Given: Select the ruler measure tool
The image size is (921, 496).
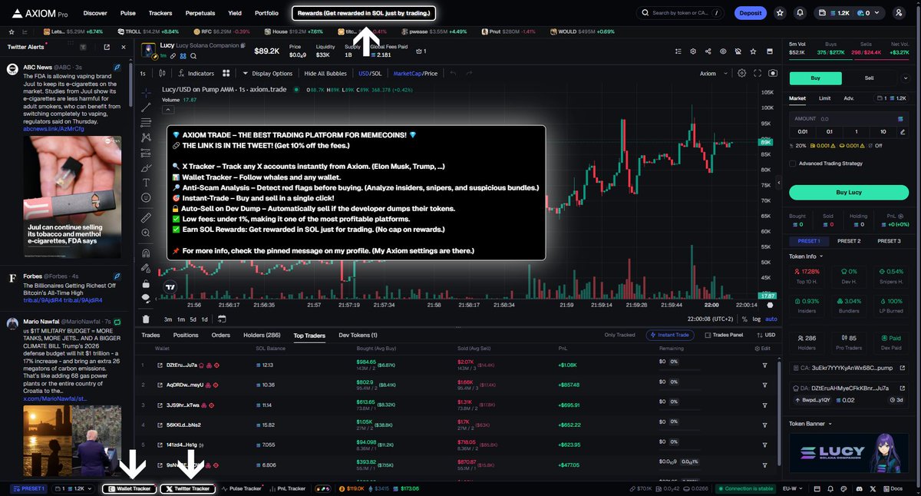Looking at the screenshot, I should point(146,218).
